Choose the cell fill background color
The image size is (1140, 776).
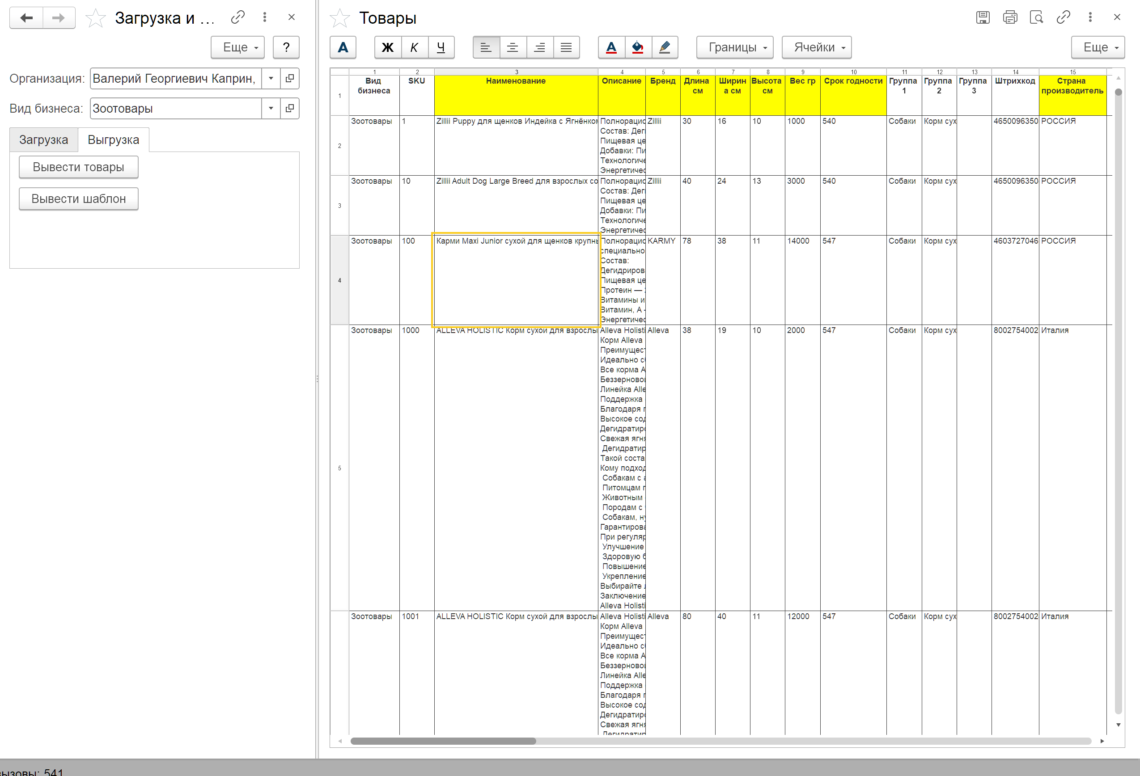click(x=638, y=47)
